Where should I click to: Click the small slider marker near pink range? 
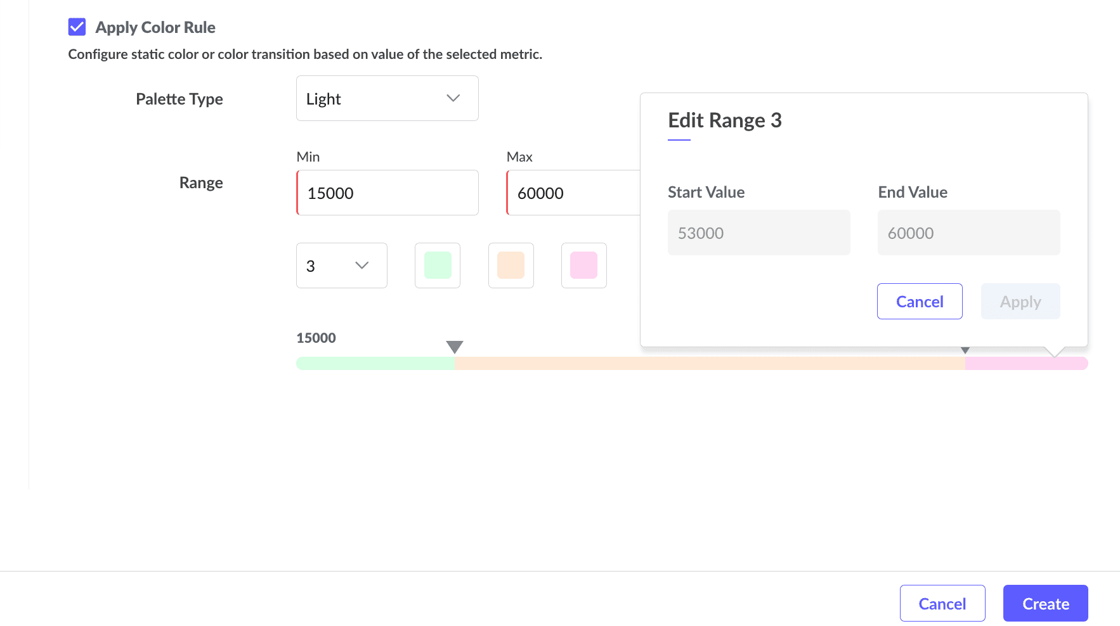tap(965, 350)
